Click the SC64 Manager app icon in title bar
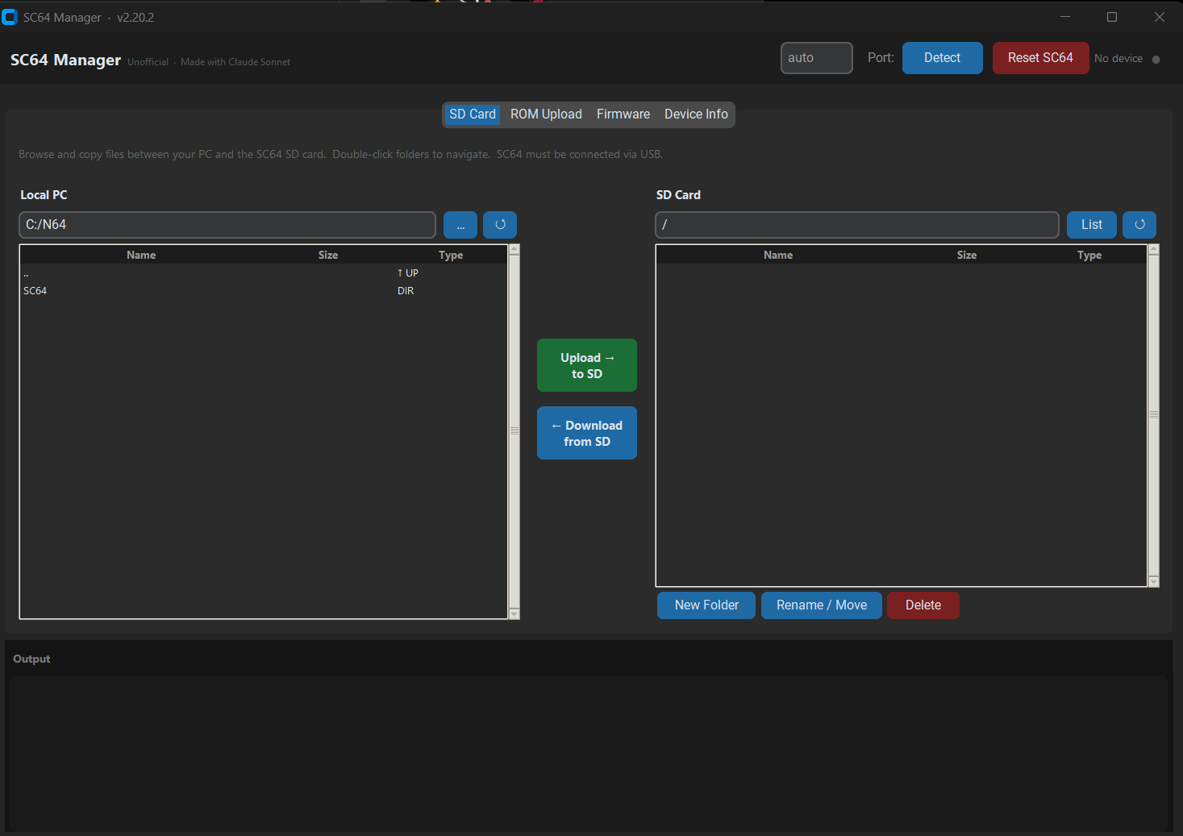This screenshot has width=1183, height=836. tap(10, 17)
